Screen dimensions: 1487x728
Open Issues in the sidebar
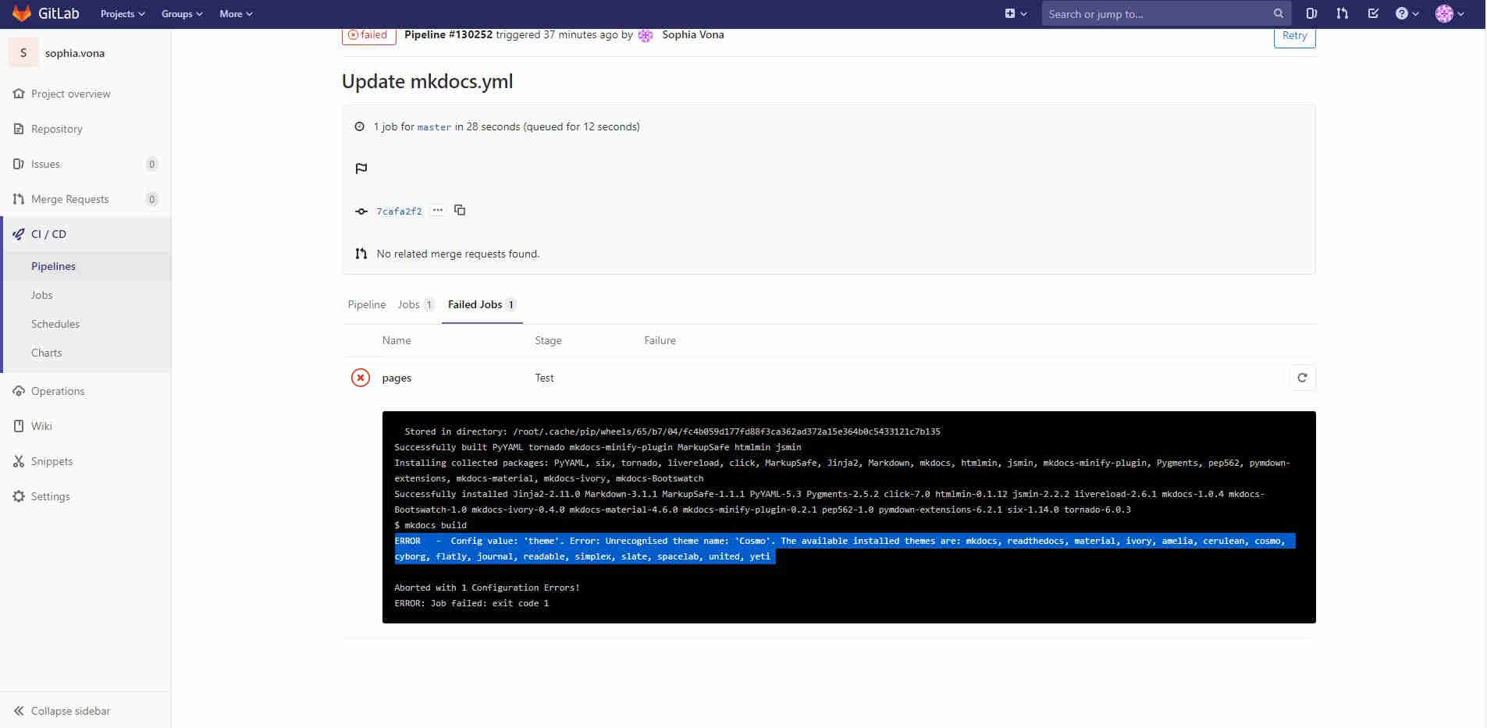[x=45, y=164]
